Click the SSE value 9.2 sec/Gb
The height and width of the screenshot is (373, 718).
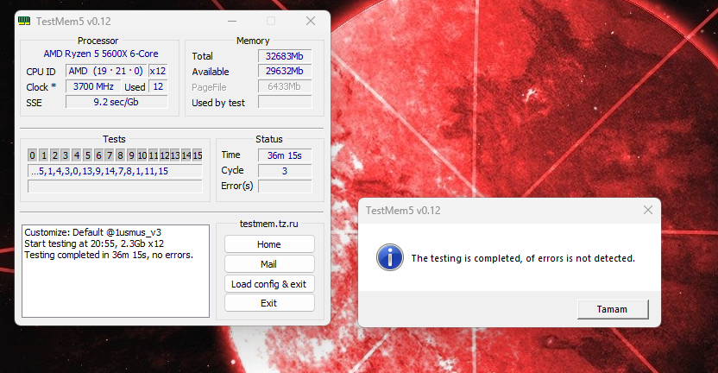[x=117, y=102]
